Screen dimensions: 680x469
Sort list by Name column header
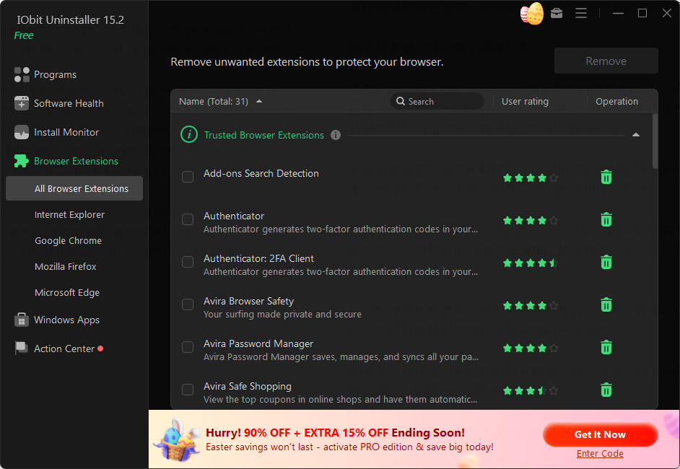click(x=214, y=102)
